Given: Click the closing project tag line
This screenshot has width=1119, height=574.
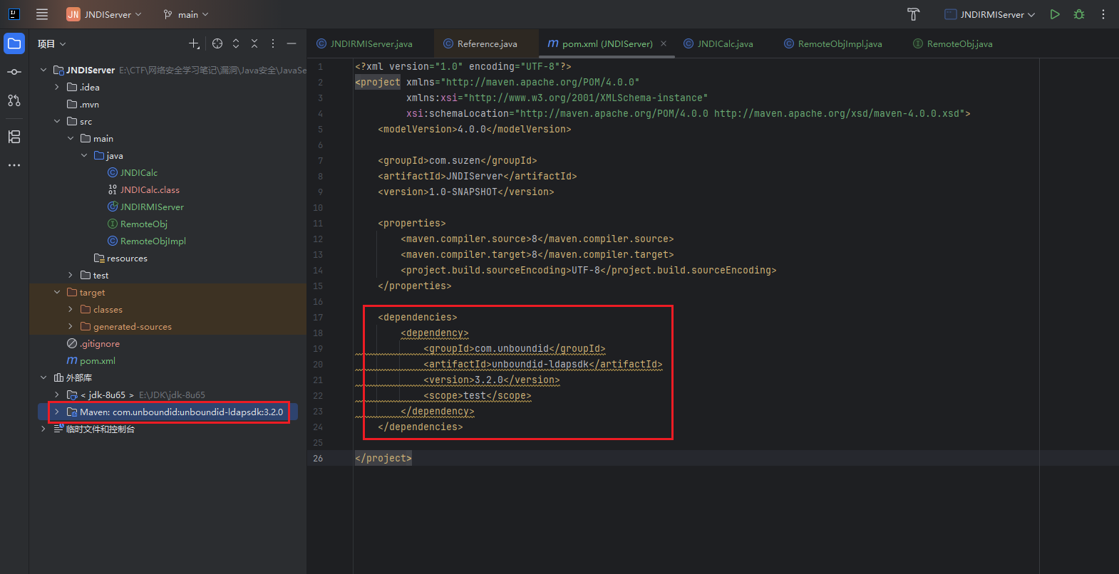Looking at the screenshot, I should tap(383, 458).
